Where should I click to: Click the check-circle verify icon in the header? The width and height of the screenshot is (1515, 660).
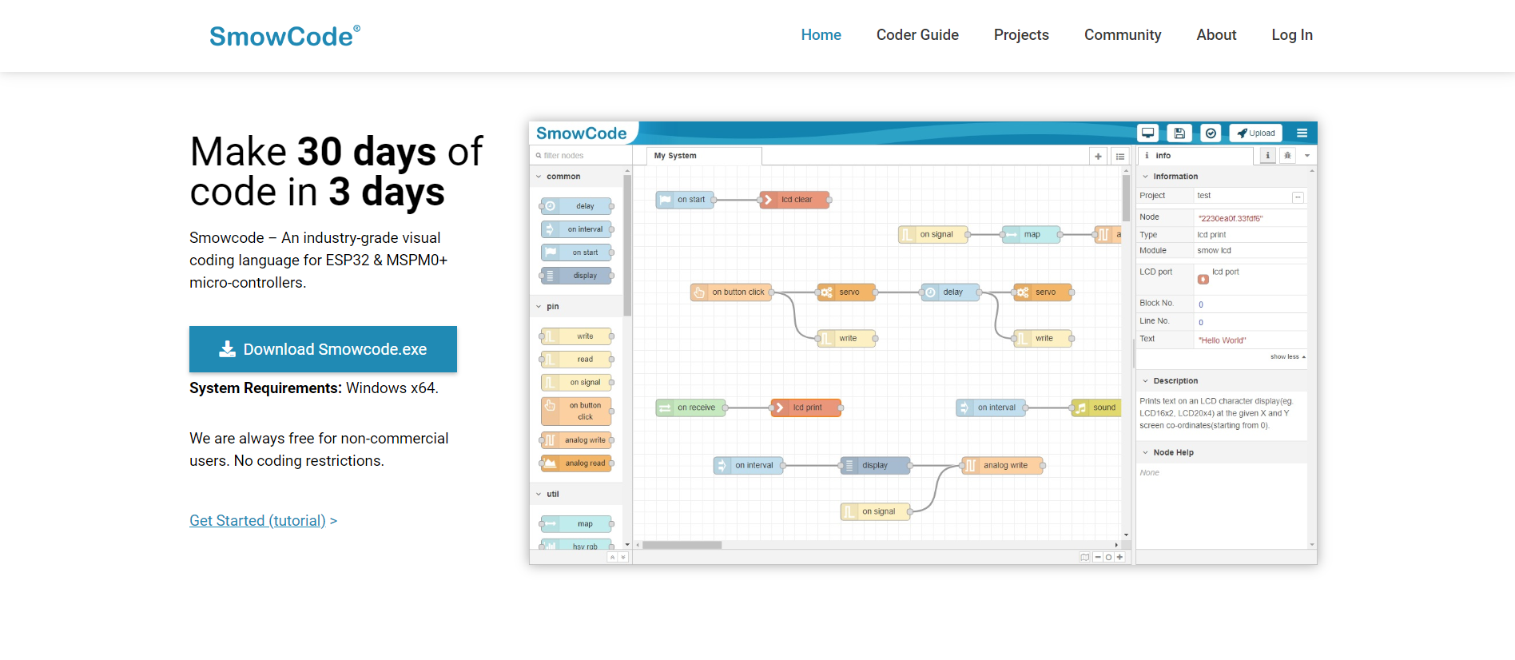tap(1211, 133)
